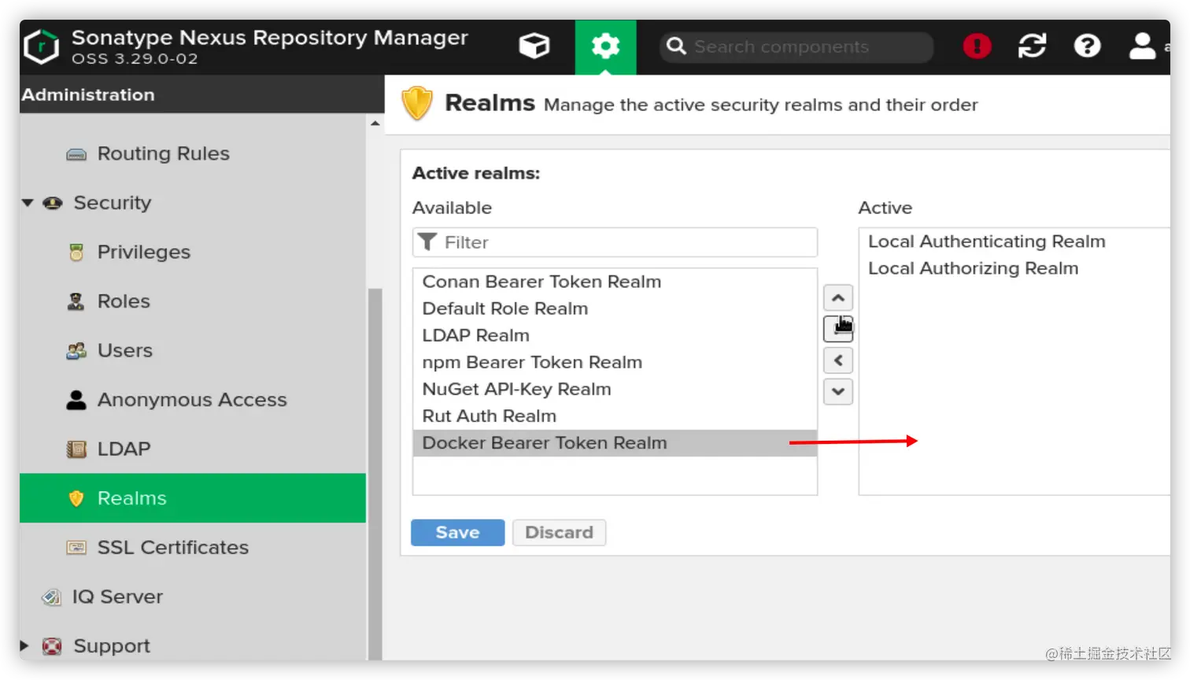
Task: Select Rut Auth Realm
Action: point(615,416)
